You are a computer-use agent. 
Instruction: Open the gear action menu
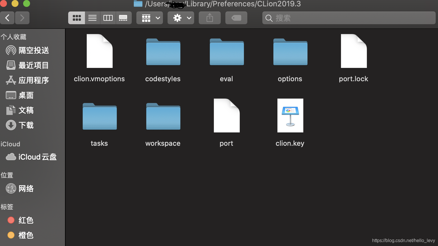click(x=181, y=18)
